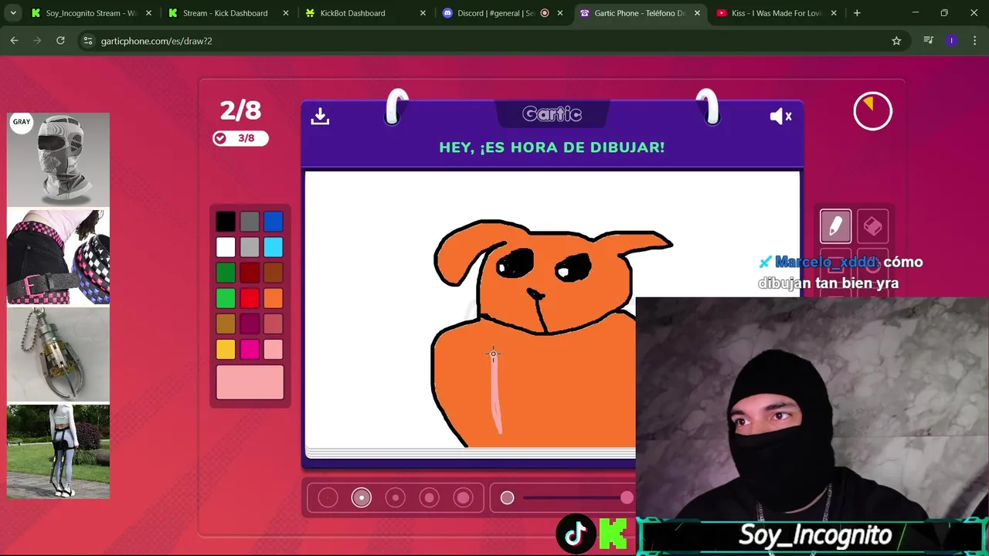Open the woman in park reference thumbnail

pos(59,452)
